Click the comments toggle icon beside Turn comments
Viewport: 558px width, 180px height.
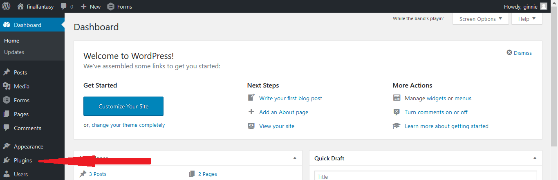[x=397, y=112]
